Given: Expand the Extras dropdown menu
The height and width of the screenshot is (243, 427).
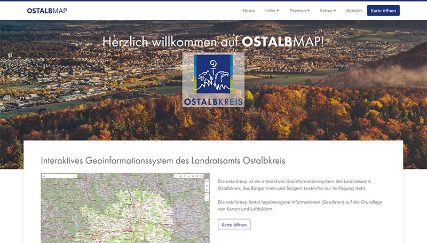Looking at the screenshot, I should coord(328,11).
